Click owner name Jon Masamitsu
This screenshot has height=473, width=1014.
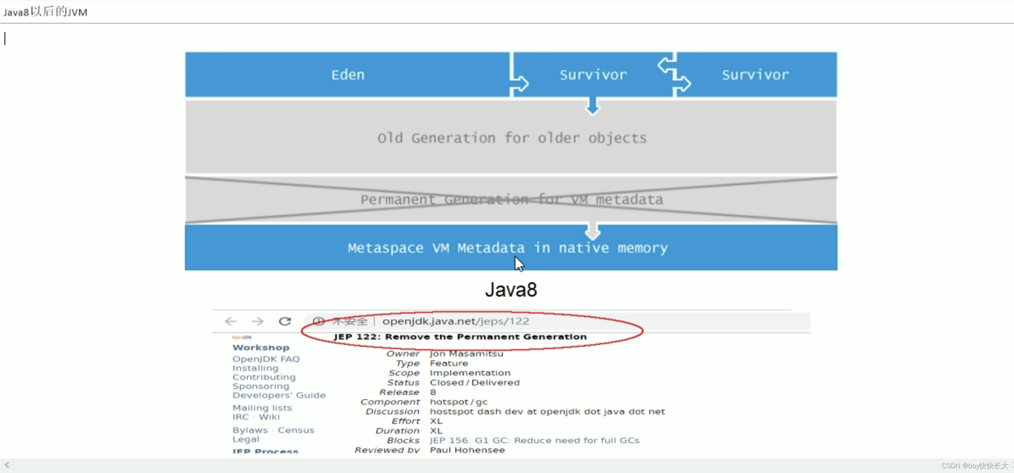tap(466, 354)
